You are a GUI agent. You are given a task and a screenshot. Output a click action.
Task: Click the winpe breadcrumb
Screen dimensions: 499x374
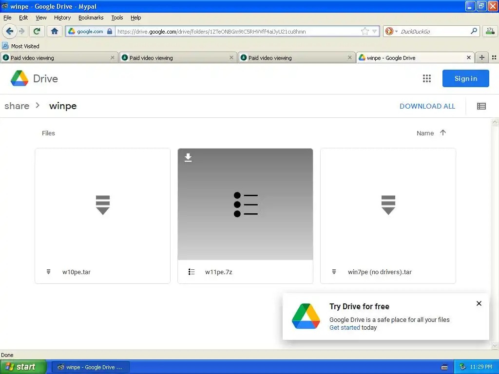pos(63,106)
